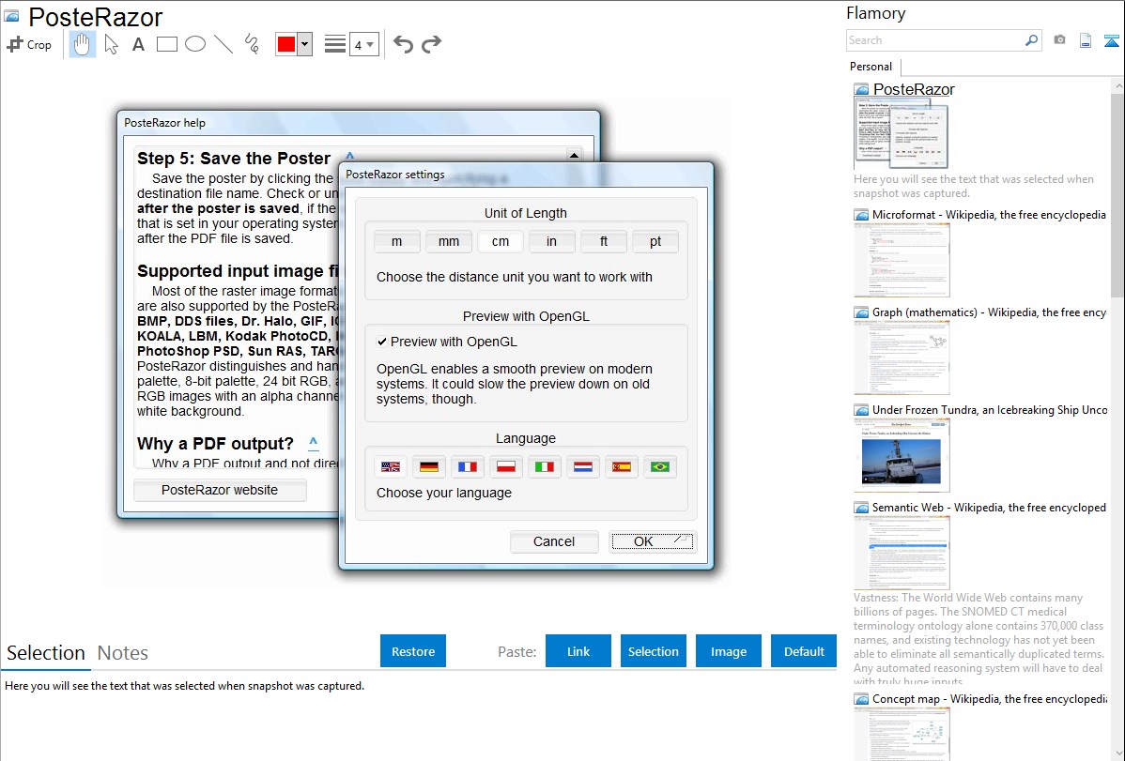Image resolution: width=1125 pixels, height=761 pixels.
Task: Click the Flamory sidebar scrollbar thumb
Action: pos(1117,193)
